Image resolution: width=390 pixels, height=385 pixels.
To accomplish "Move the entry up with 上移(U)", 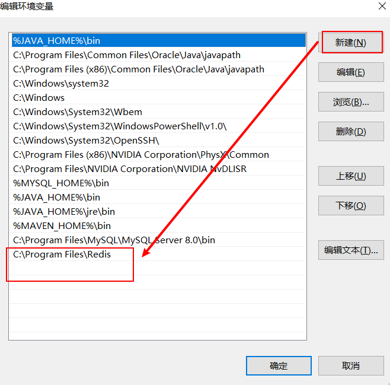I will [351, 176].
